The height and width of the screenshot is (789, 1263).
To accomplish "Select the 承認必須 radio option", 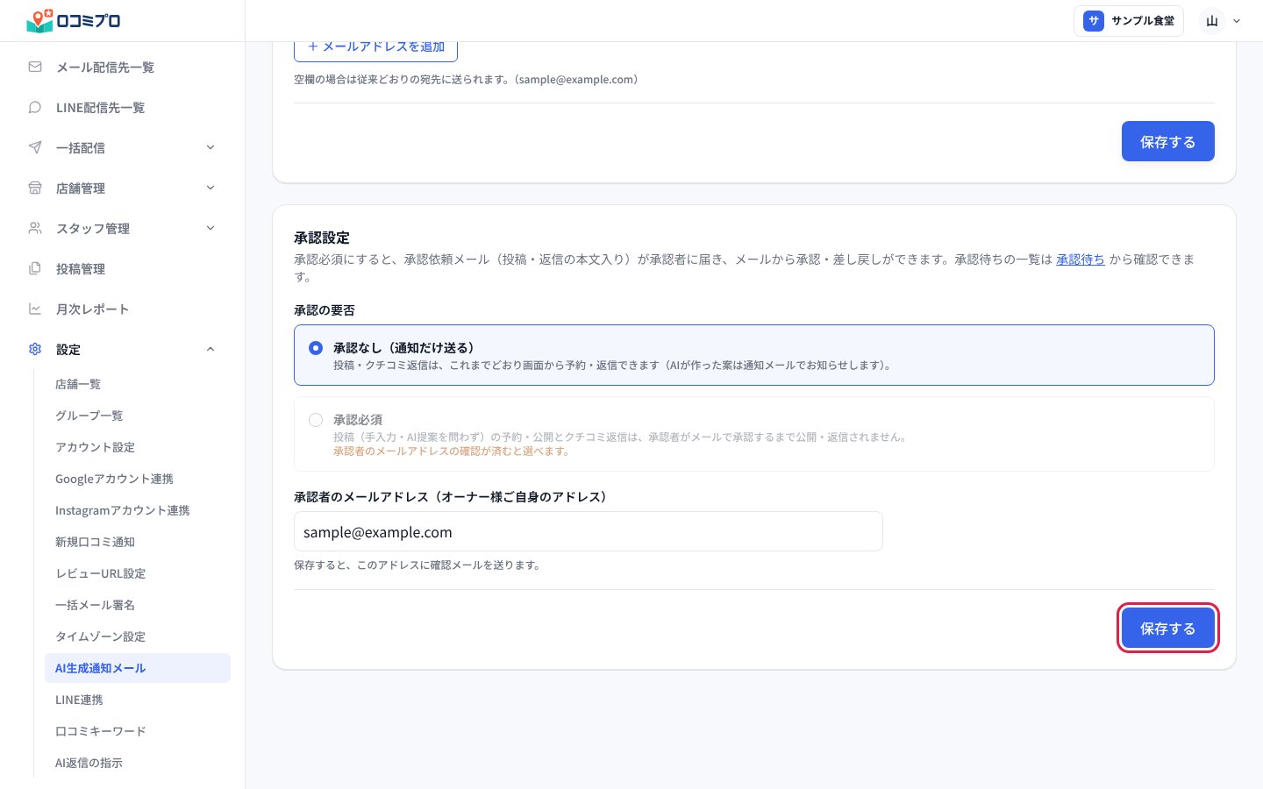I will pyautogui.click(x=316, y=420).
